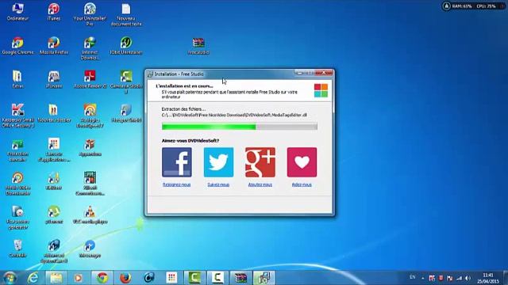The height and width of the screenshot is (285, 508).
Task: Click the RAM and CPU monitor widget
Action: 472,6
